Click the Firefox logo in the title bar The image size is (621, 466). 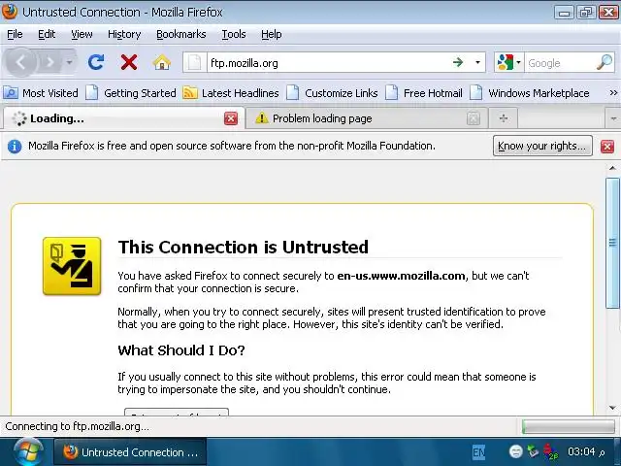coord(10,12)
